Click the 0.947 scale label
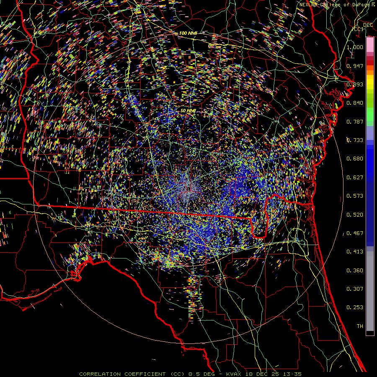377x377 pixels. (355, 66)
